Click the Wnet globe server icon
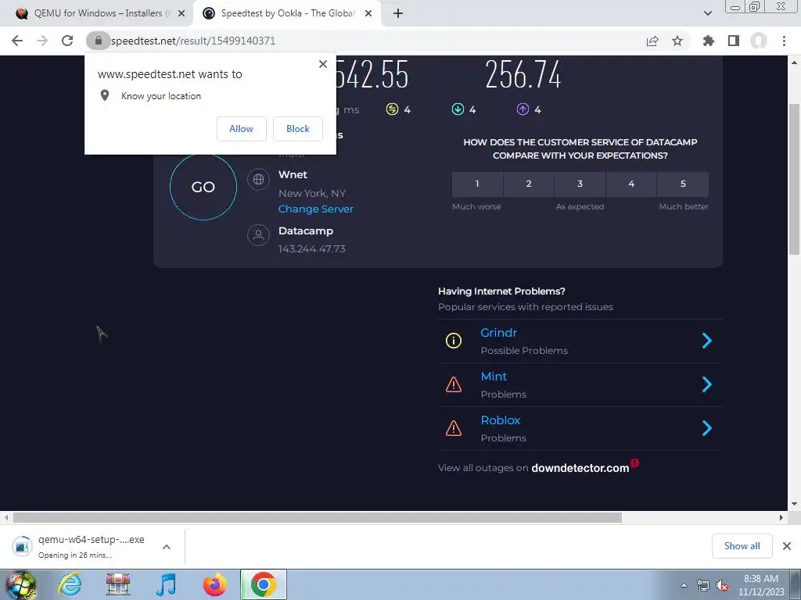This screenshot has width=801, height=600. (x=258, y=180)
